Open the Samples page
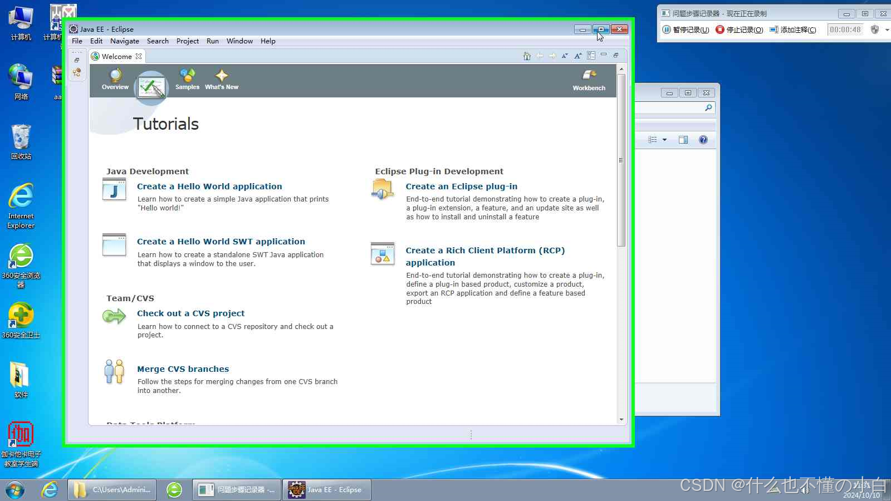The width and height of the screenshot is (891, 501). tap(187, 79)
